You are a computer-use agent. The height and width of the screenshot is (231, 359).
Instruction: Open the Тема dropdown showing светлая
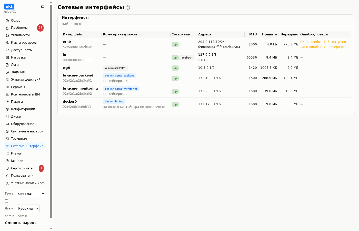pyautogui.click(x=30, y=194)
